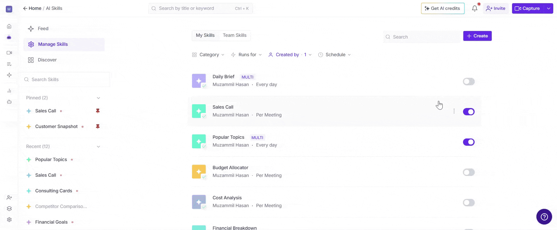Open the stacked layers icon in left rail
557x230 pixels.
pos(9,209)
